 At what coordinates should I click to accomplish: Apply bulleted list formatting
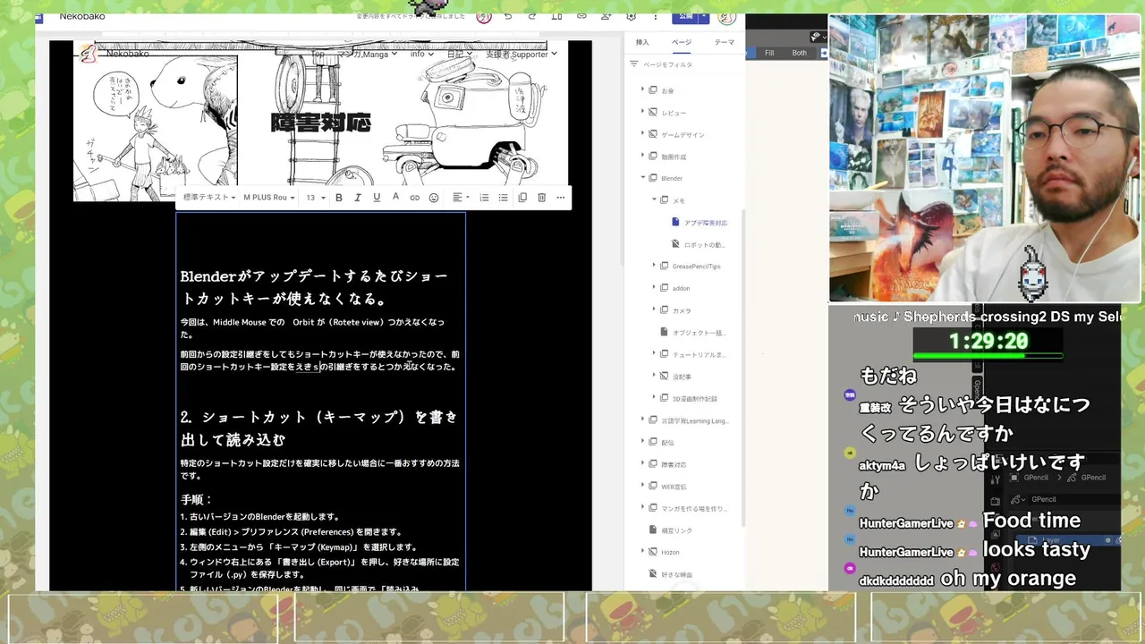point(503,198)
